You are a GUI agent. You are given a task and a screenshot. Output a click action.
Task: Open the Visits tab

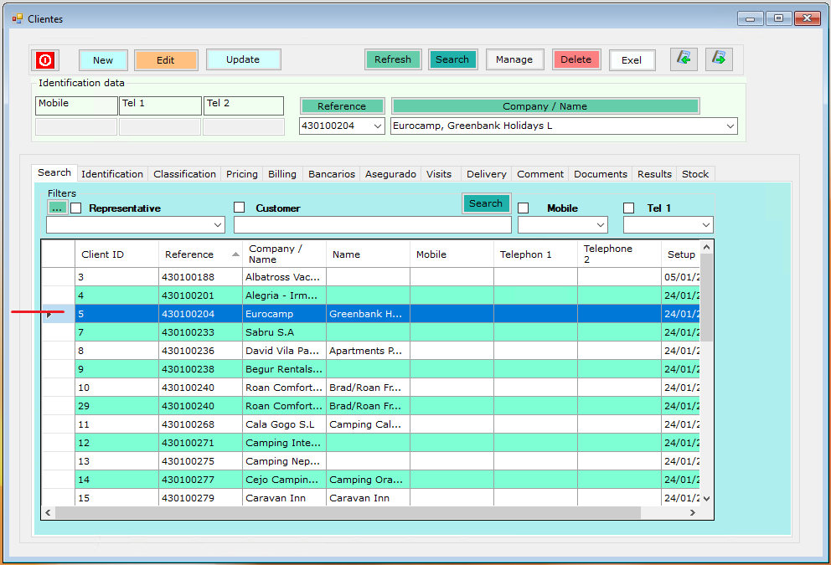439,174
